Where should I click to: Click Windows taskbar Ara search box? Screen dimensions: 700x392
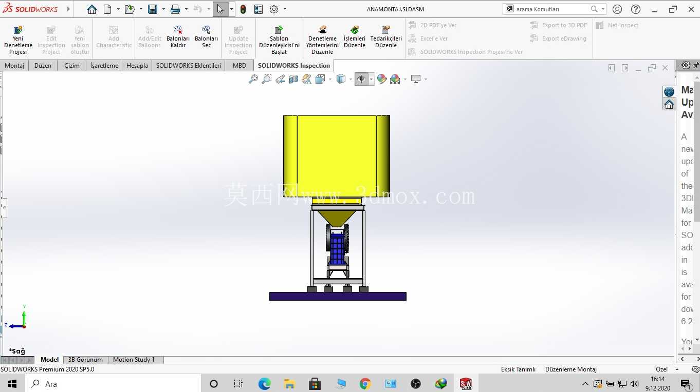113,384
